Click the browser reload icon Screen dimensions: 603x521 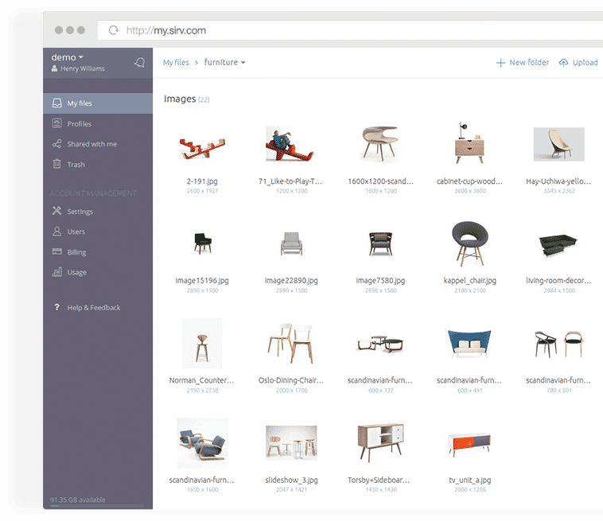coord(113,31)
